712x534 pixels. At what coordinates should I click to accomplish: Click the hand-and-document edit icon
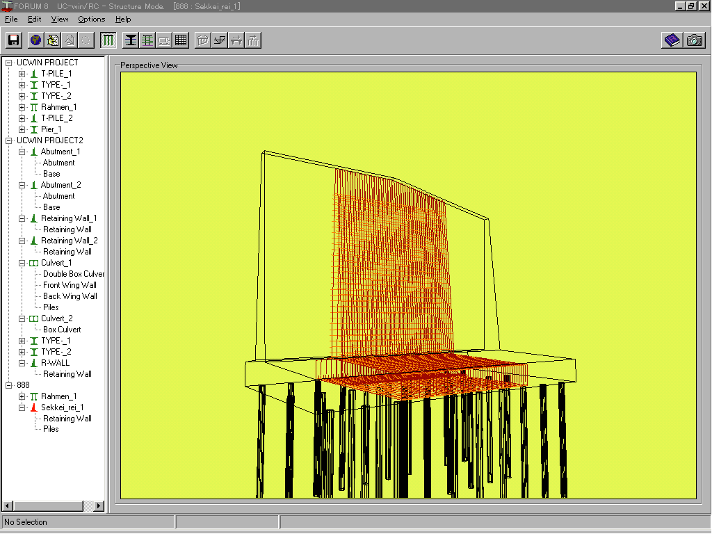[52, 40]
